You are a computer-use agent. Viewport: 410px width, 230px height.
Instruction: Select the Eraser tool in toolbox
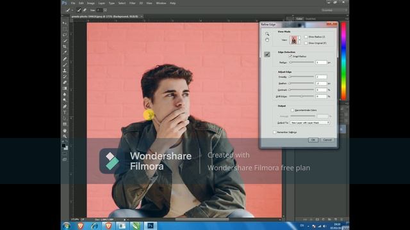point(65,82)
